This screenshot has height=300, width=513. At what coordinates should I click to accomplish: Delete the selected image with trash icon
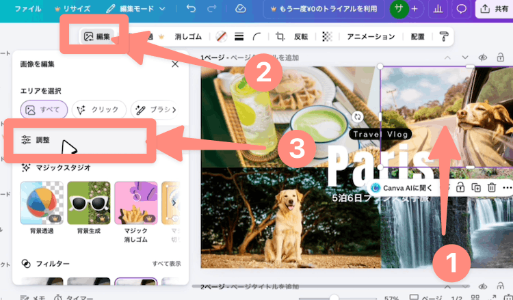[x=492, y=188]
